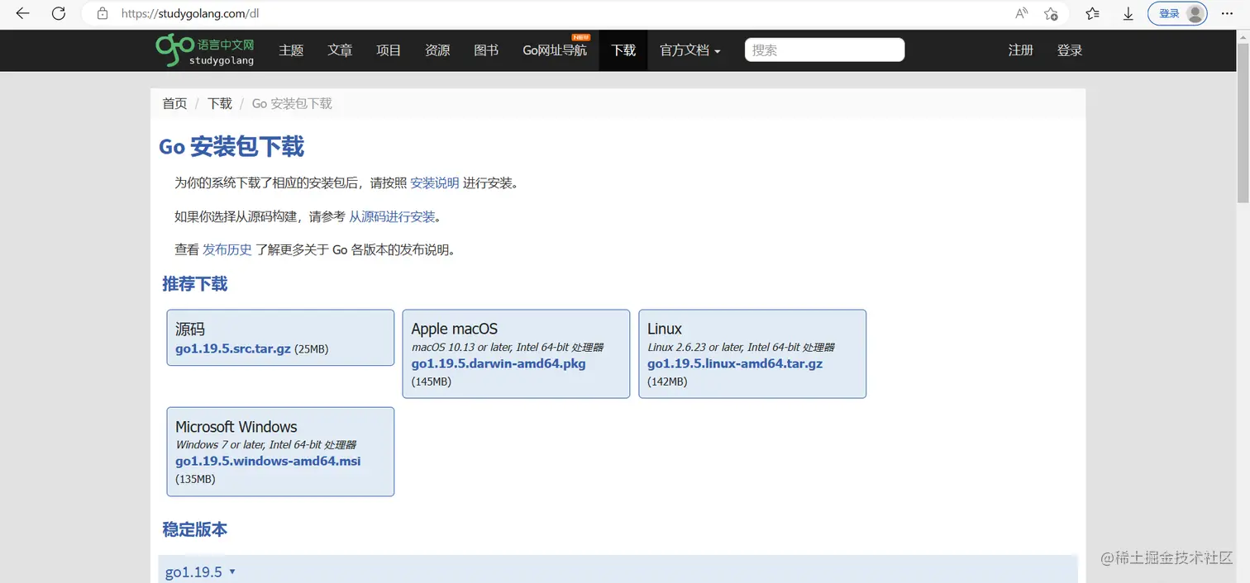This screenshot has height=583, width=1250.
Task: Add page to favorites with star-plus icon
Action: [1051, 13]
